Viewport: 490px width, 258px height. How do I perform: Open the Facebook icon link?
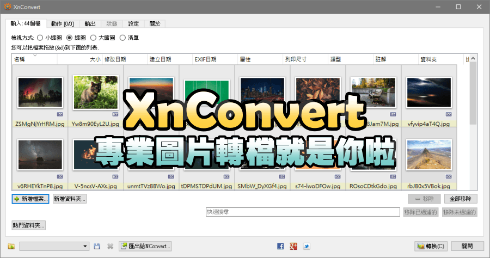[280, 246]
